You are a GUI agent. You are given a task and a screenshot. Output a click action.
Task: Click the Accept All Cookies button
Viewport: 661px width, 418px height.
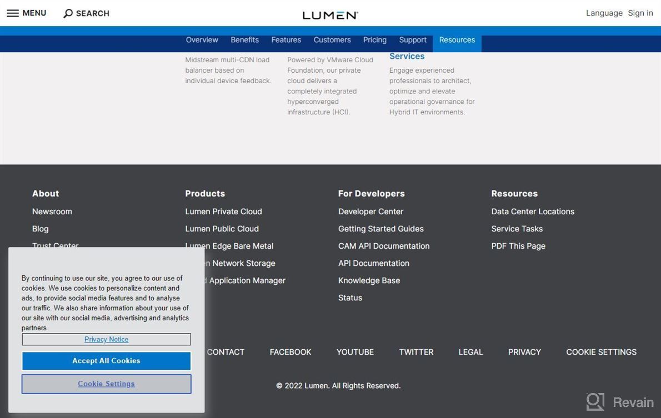[x=106, y=361]
